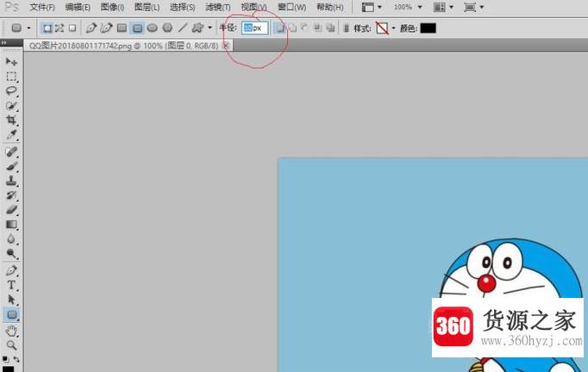Image resolution: width=588 pixels, height=372 pixels.
Task: Select the Crop tool
Action: (x=11, y=121)
